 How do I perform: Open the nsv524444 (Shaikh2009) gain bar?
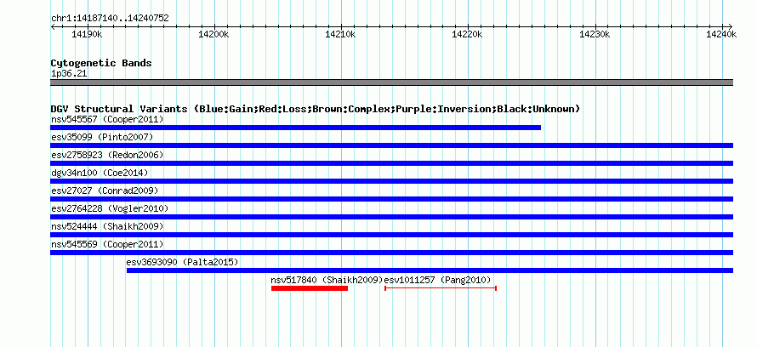click(391, 235)
